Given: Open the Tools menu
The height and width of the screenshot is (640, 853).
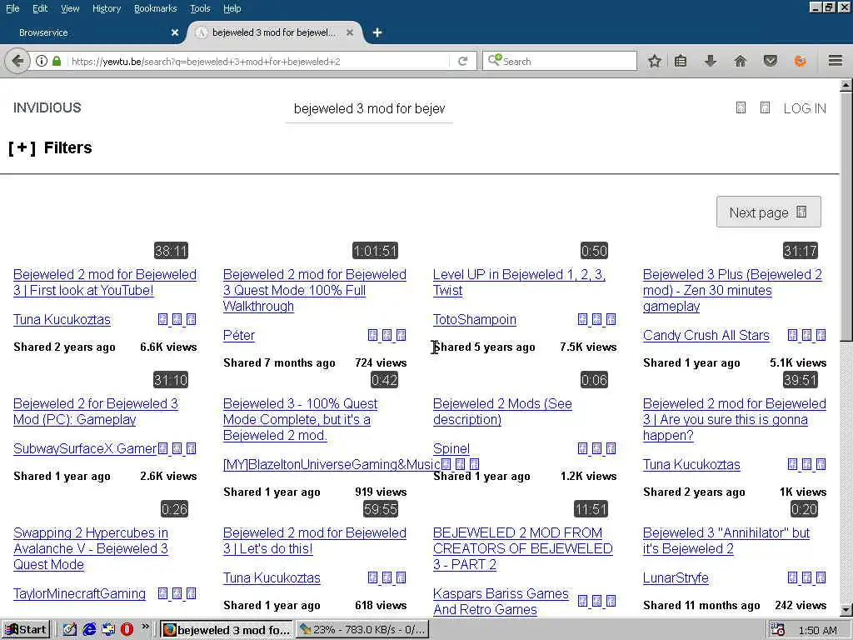Looking at the screenshot, I should pos(200,8).
